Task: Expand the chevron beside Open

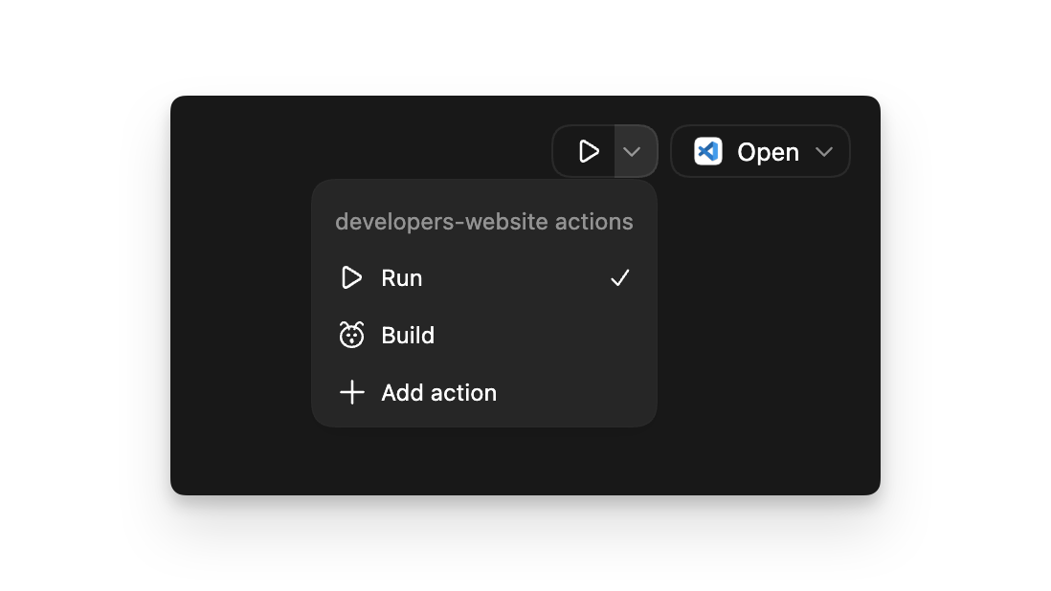Action: point(823,151)
